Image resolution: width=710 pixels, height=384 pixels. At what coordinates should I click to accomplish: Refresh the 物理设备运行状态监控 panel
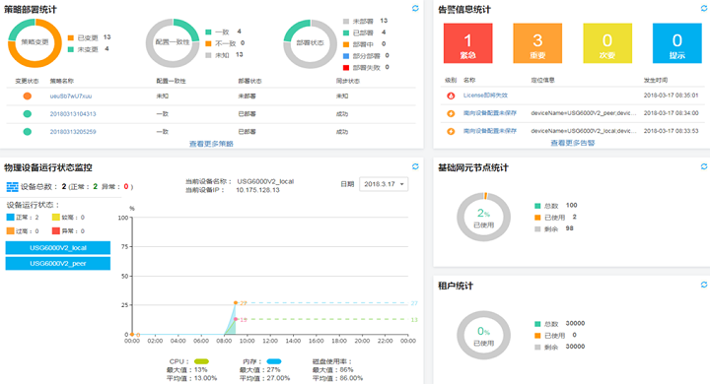pyautogui.click(x=415, y=166)
